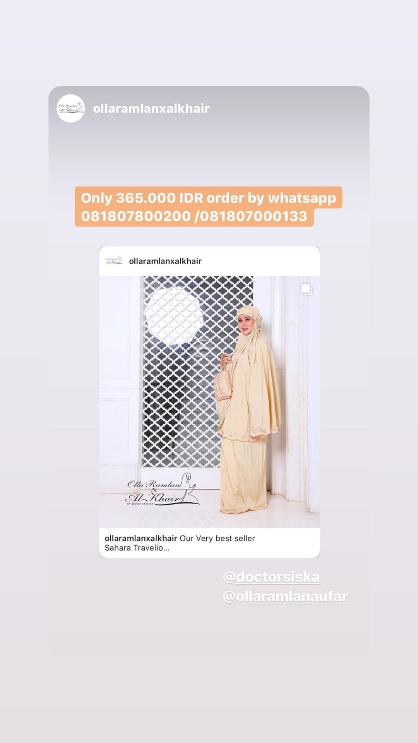Open the prayer-garment photo in the shared post
This screenshot has width=418, height=743.
(x=209, y=402)
